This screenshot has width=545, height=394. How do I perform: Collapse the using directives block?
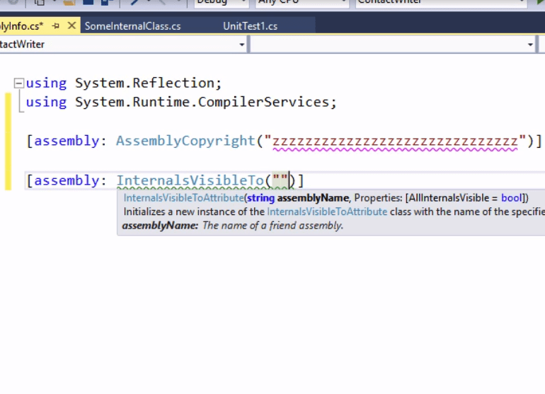(19, 83)
